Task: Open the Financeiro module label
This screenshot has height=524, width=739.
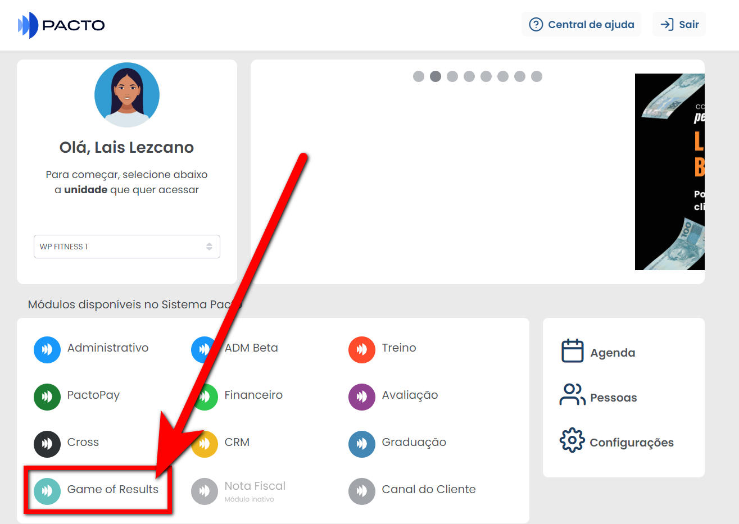Action: pyautogui.click(x=253, y=395)
